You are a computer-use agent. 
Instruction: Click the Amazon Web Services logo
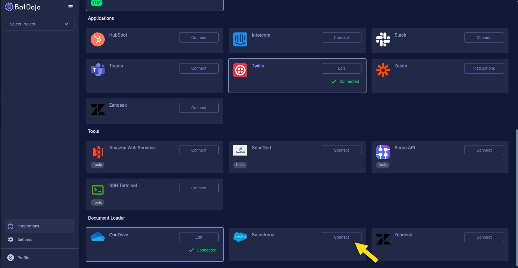point(98,152)
